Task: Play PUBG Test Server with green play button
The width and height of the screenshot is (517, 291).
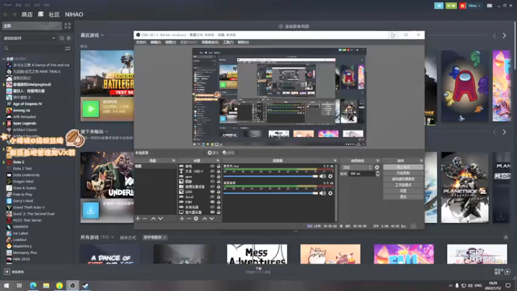Action: click(90, 109)
